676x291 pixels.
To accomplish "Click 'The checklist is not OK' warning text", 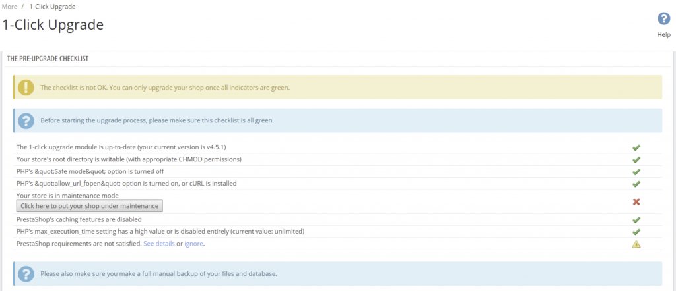I will [165, 88].
